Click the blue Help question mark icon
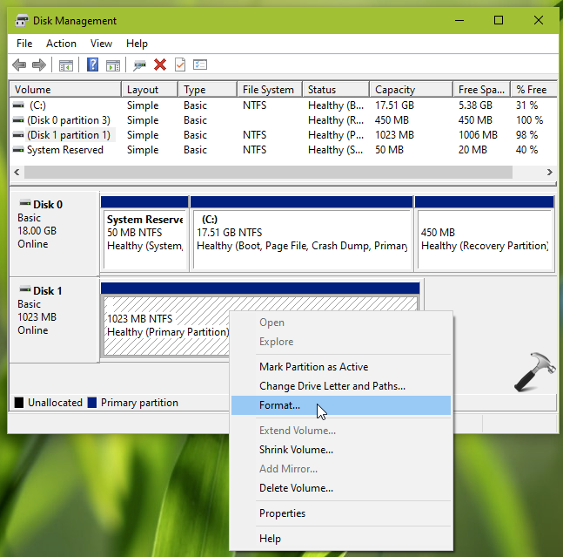The width and height of the screenshot is (563, 557). (x=92, y=65)
